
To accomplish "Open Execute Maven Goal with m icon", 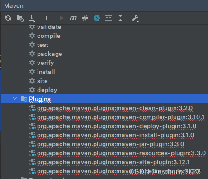I will (73, 18).
